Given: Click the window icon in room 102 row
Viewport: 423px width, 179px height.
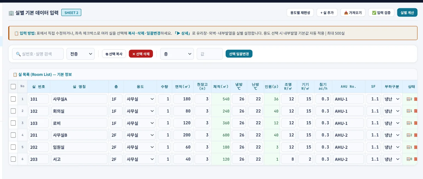Looking at the screenshot, I should point(408,111).
